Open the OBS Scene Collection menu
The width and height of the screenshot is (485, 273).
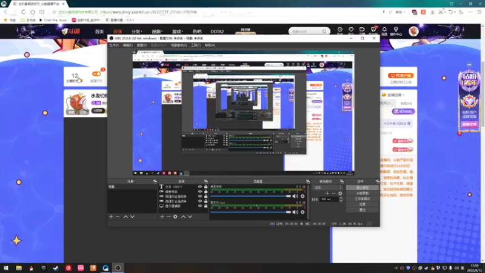pos(179,45)
